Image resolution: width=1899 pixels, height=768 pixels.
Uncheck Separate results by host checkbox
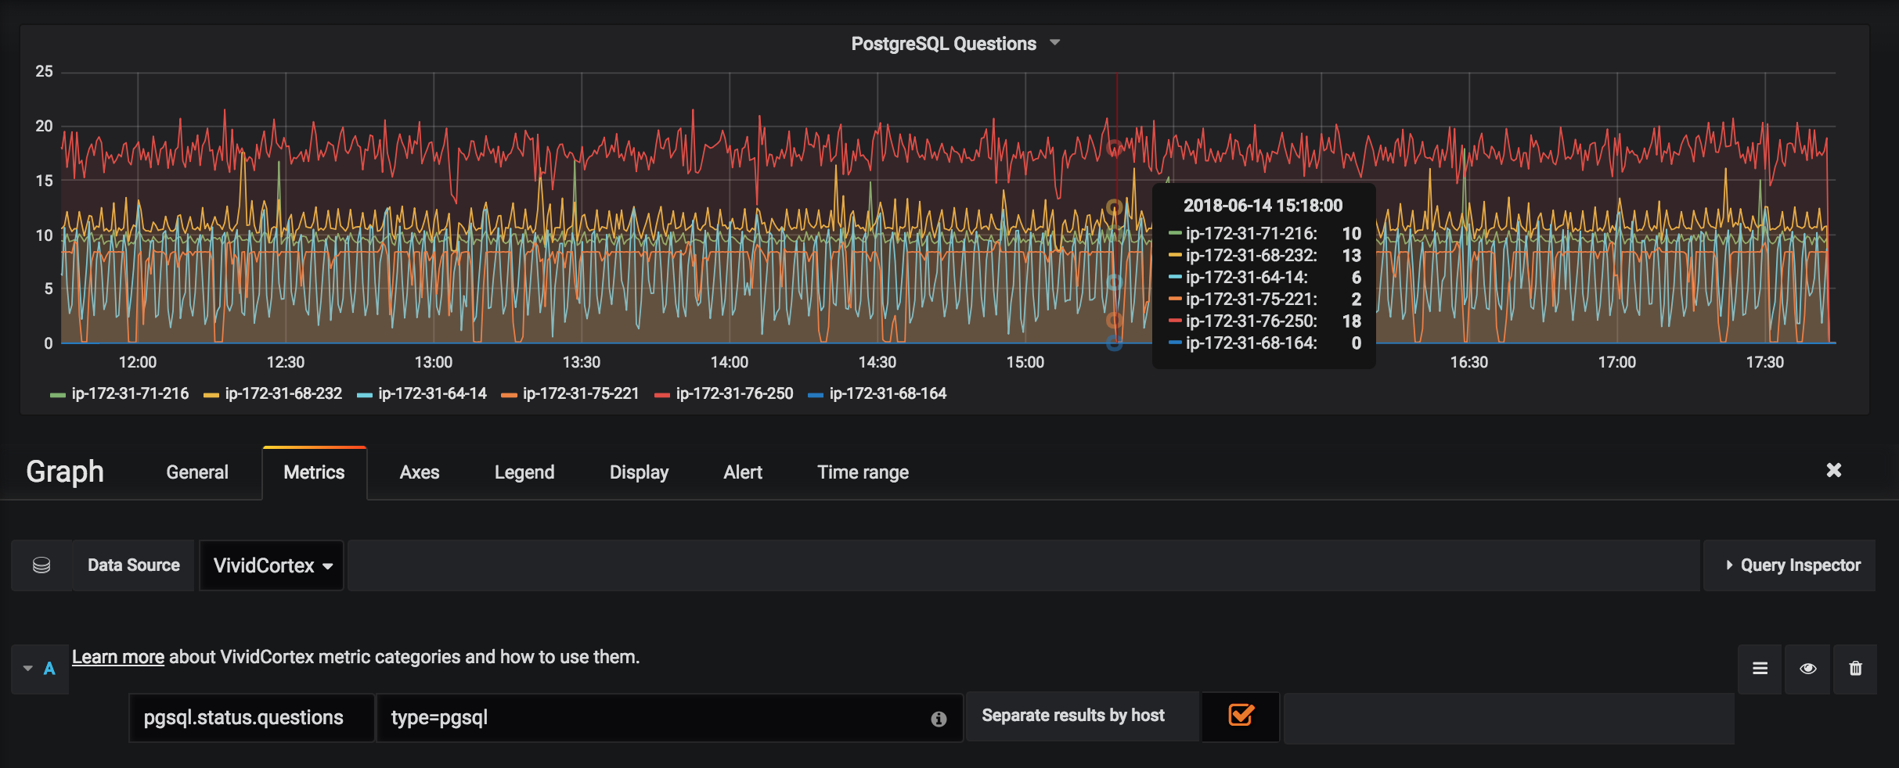click(1241, 716)
